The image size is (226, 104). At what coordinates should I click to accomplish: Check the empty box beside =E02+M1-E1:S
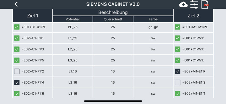(x=178, y=82)
